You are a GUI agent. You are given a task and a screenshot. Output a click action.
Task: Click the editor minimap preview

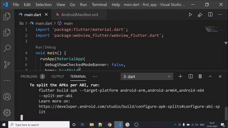coord(214,30)
